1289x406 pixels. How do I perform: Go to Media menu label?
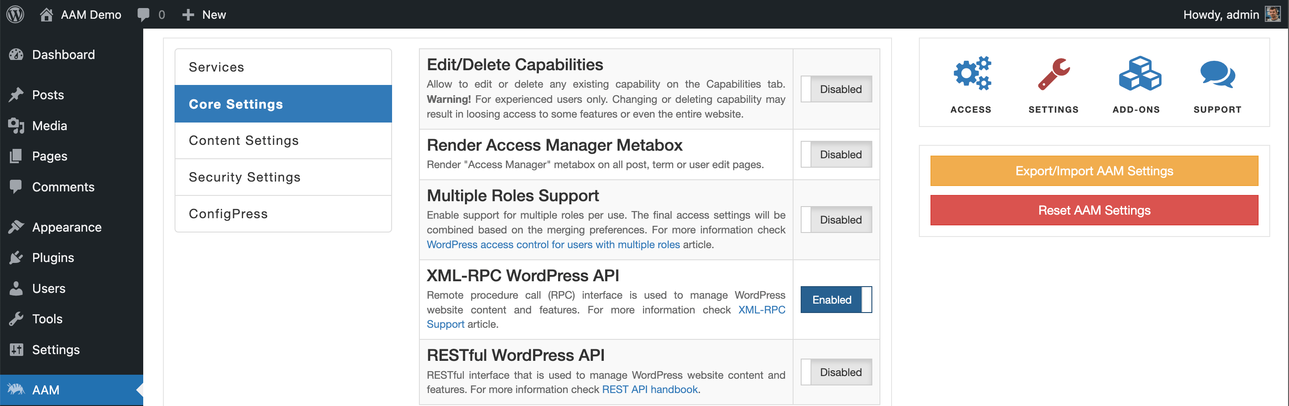(x=50, y=126)
